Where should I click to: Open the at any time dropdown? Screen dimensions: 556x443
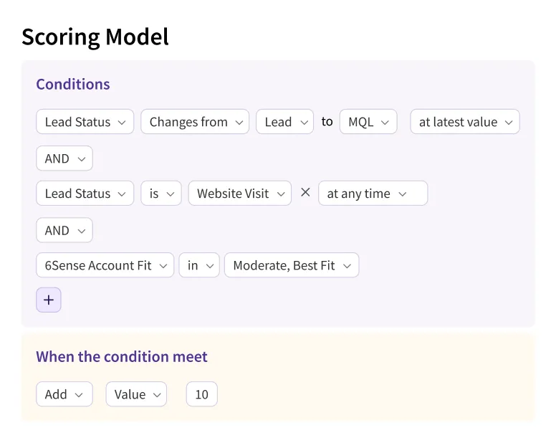[373, 194]
